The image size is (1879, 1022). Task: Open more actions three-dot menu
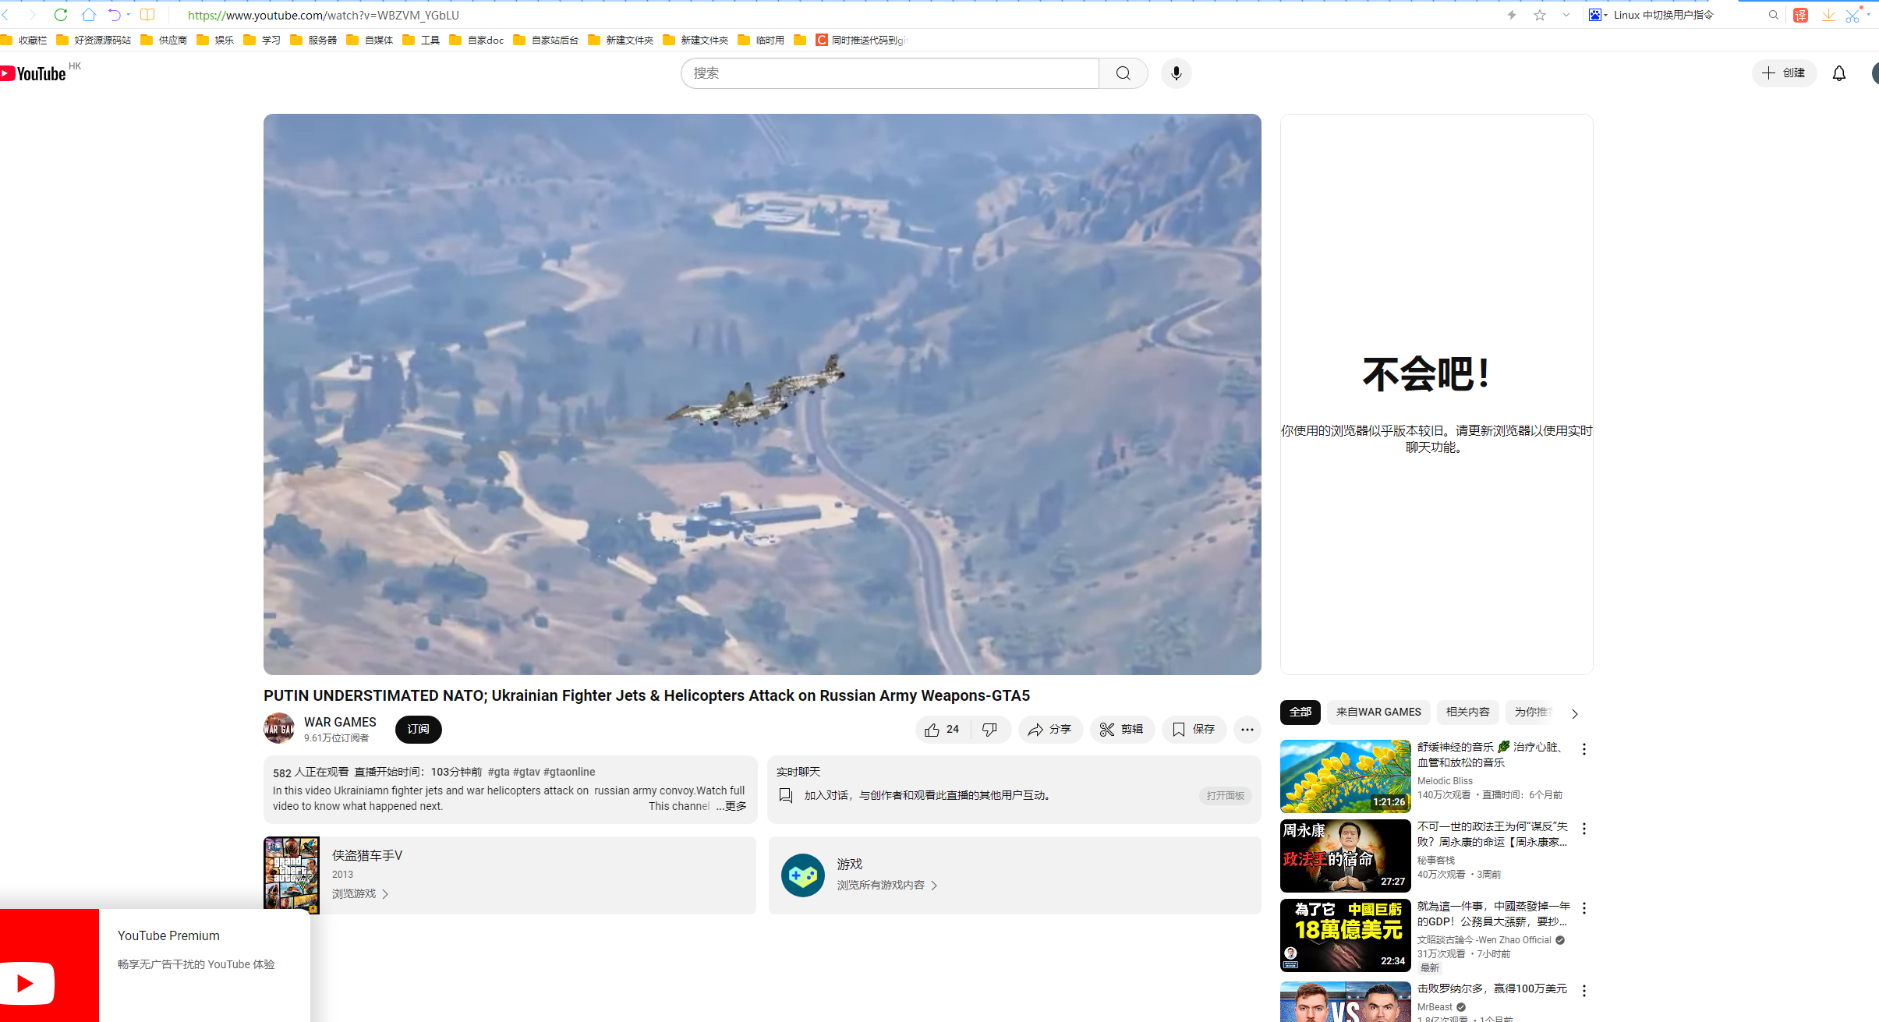point(1247,730)
